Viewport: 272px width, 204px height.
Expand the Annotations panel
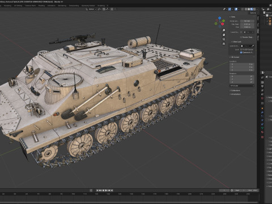(x=236, y=94)
